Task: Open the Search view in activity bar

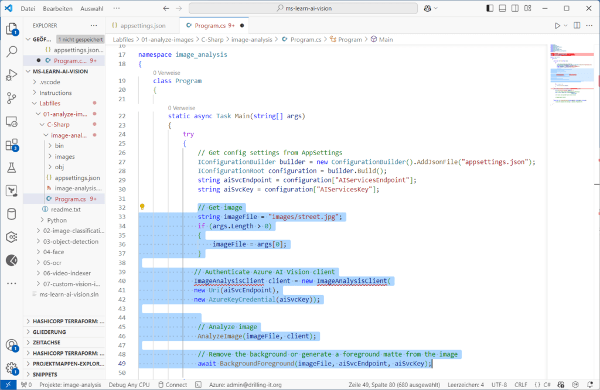Action: pyautogui.click(x=12, y=51)
